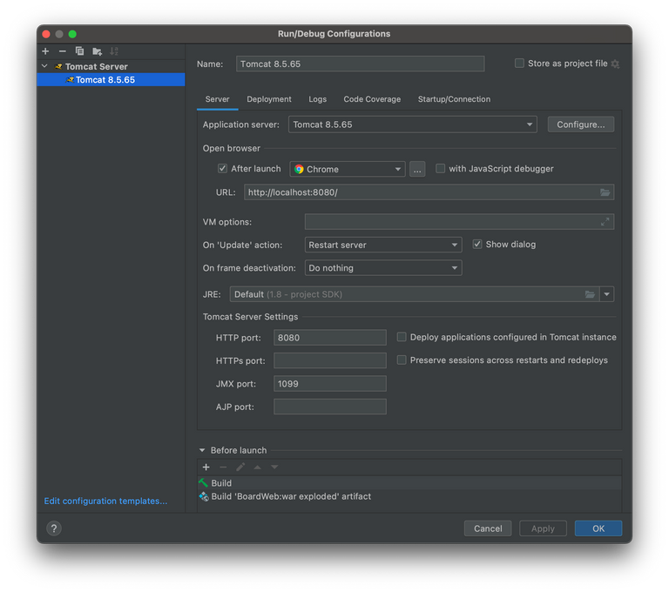
Task: Click the HTTPs port field
Action: 330,360
